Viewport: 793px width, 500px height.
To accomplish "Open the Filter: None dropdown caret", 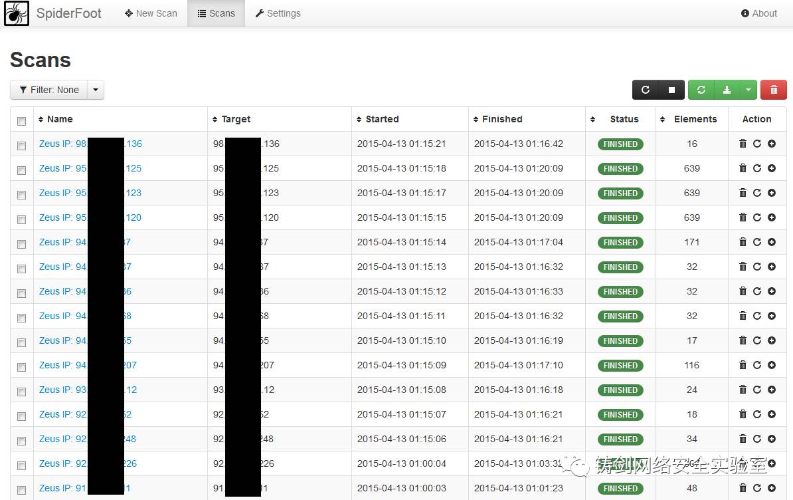I will [x=96, y=90].
